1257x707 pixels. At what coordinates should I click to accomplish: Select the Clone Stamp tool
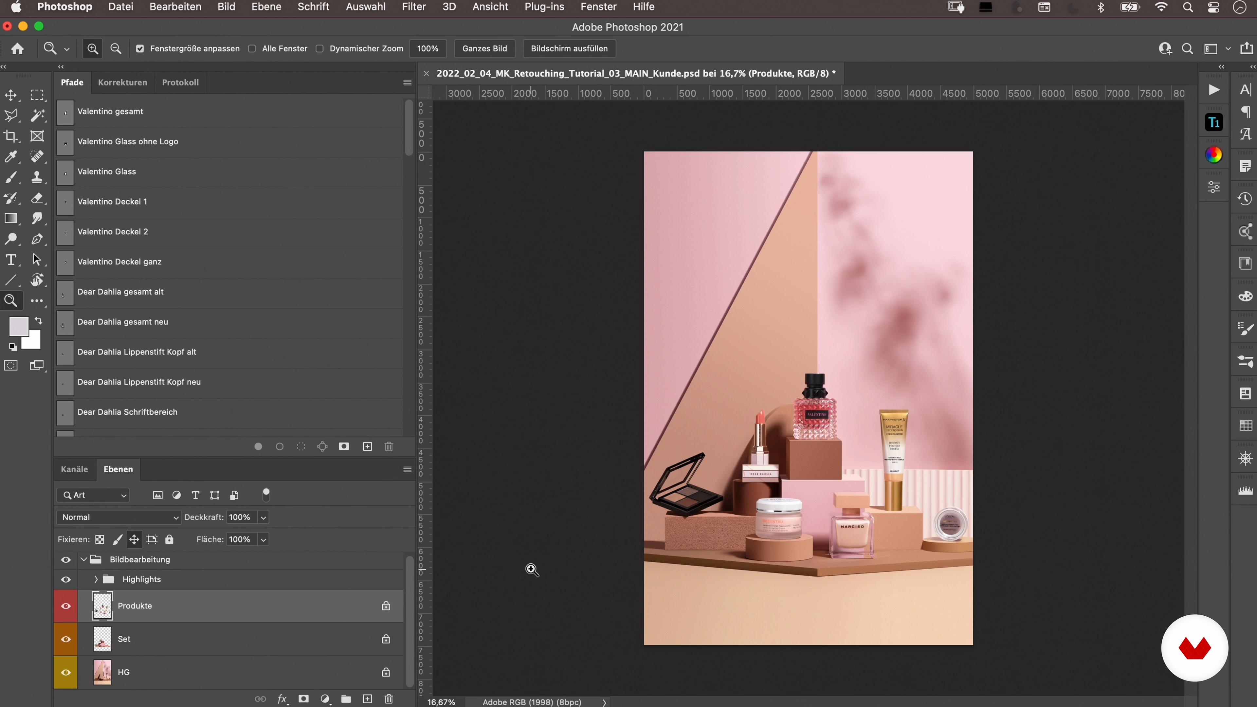point(37,177)
